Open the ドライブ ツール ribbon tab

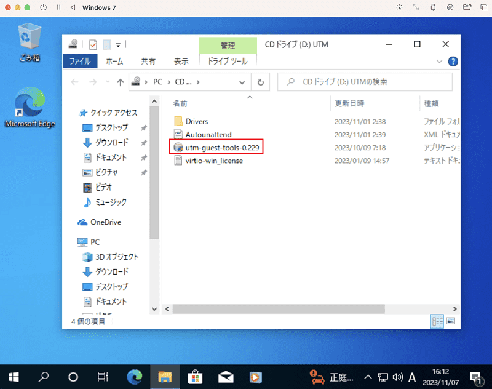point(228,61)
